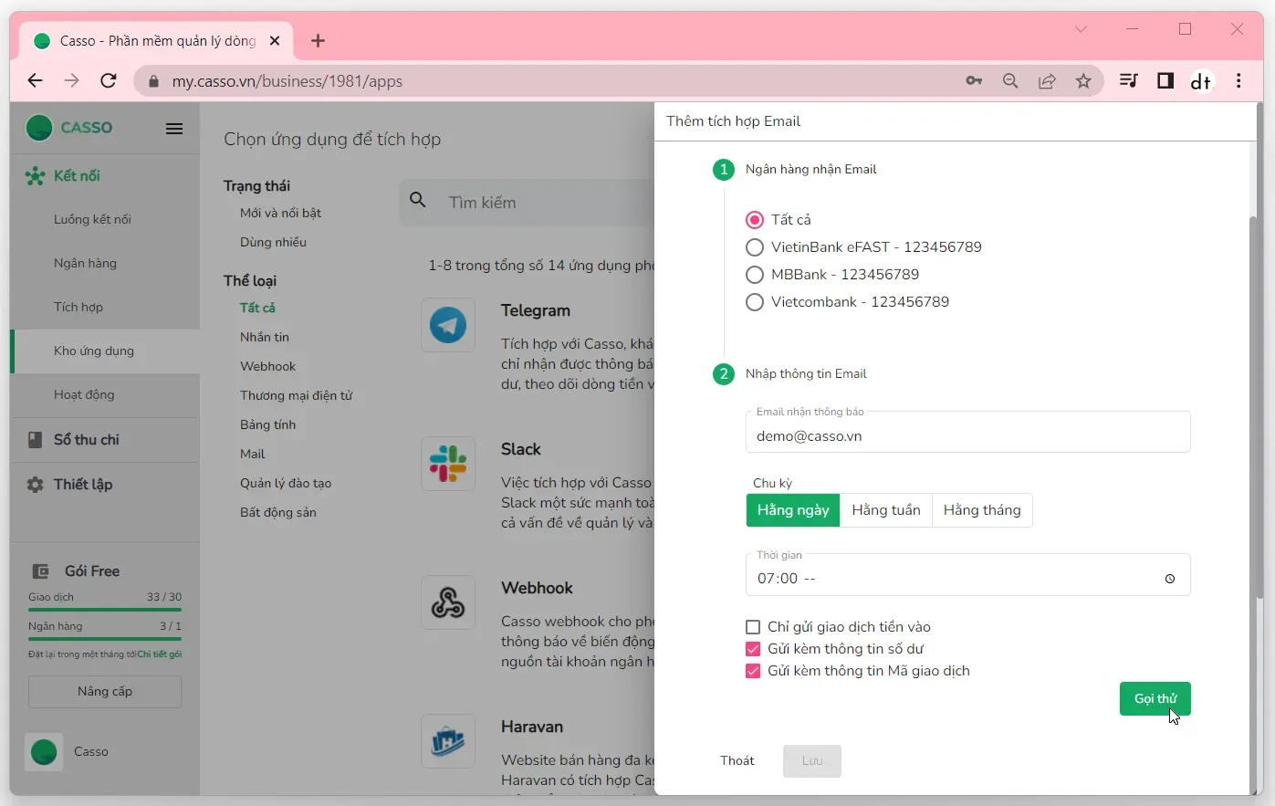Choose the Hằng tháng cycle
The image size is (1275, 806).
click(982, 510)
